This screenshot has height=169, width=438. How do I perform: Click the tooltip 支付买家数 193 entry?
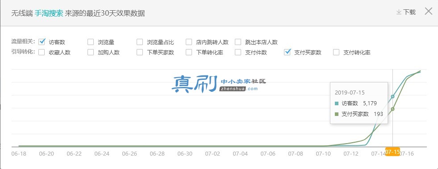click(x=359, y=114)
